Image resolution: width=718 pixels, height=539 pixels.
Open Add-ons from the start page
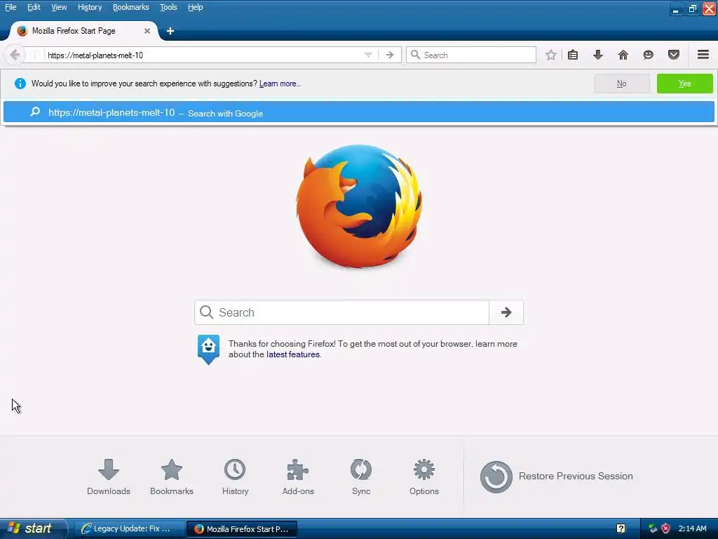[298, 477]
